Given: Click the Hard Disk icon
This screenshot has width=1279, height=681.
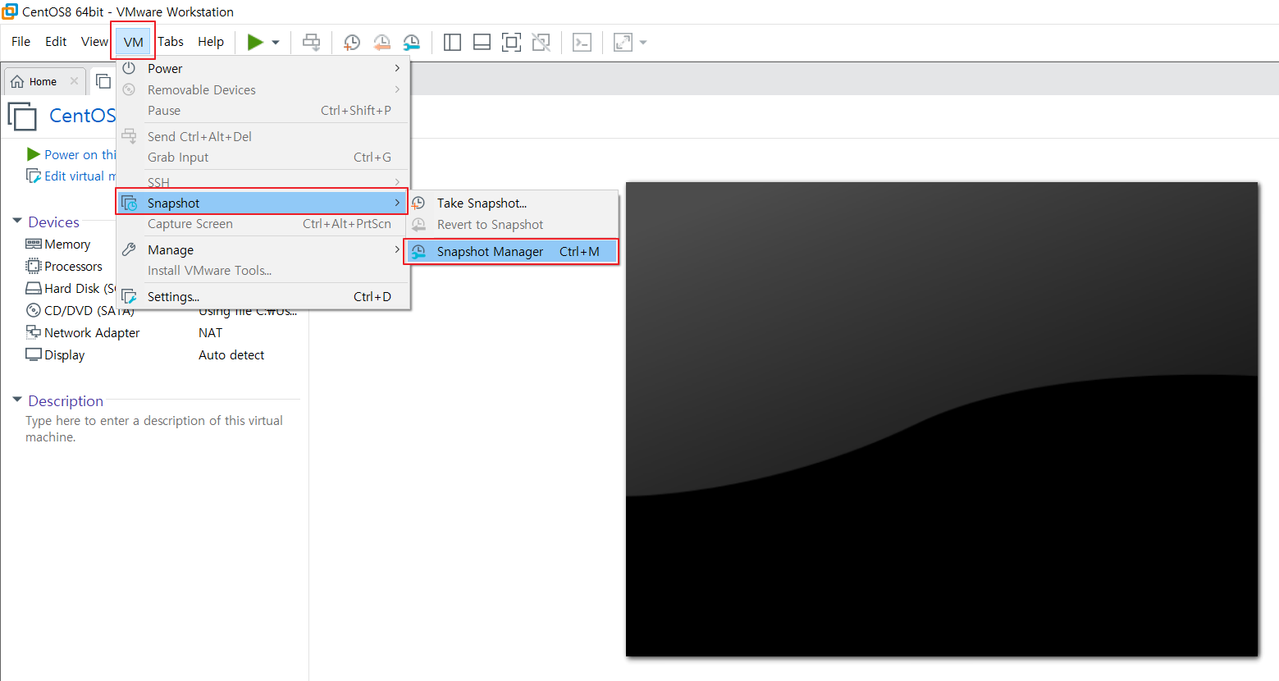Looking at the screenshot, I should (34, 288).
